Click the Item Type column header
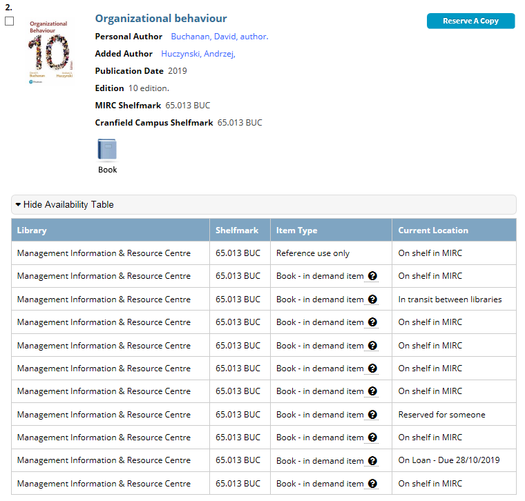Image resolution: width=525 pixels, height=501 pixels. click(297, 230)
